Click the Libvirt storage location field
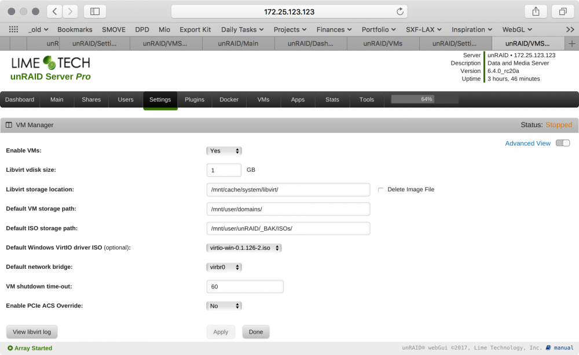Screen dimensions: 579x355 288,190
